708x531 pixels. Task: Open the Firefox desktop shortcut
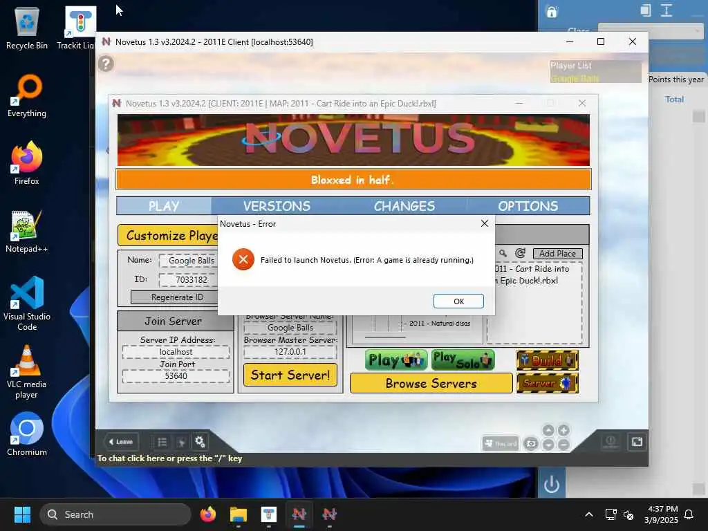pyautogui.click(x=27, y=163)
